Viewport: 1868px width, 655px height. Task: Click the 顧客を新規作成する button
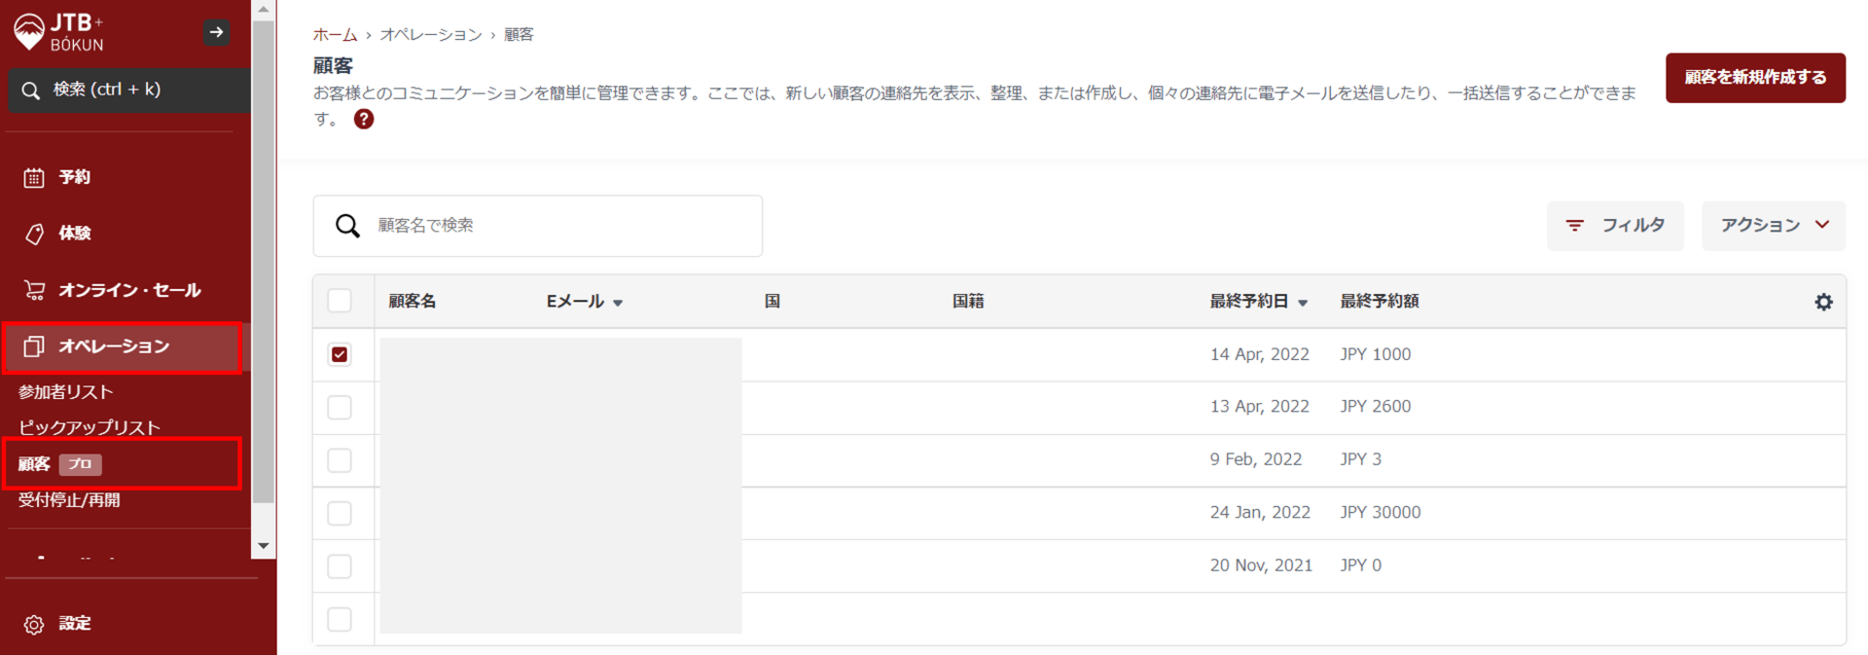[1754, 78]
